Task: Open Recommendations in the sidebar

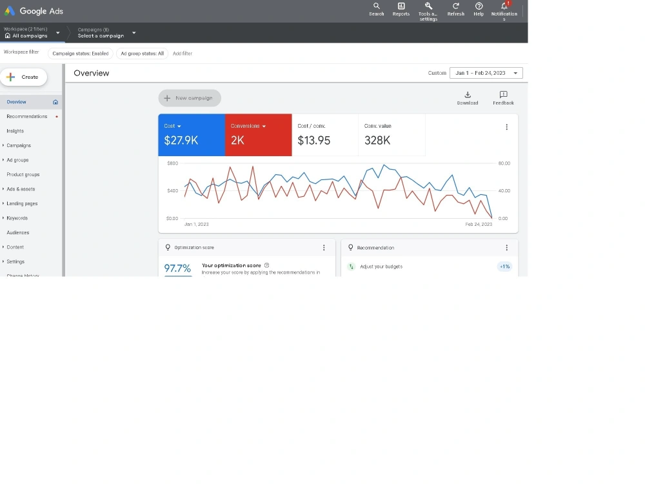Action: pyautogui.click(x=27, y=116)
